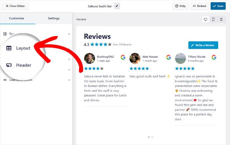Click the header average star rating
Image resolution: width=230 pixels, height=145 pixels.
coord(101,44)
